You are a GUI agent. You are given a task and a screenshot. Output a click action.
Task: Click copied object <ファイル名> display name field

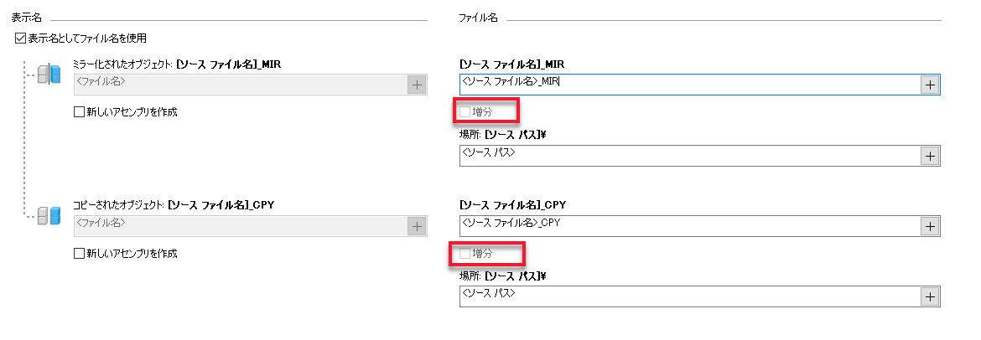240,225
